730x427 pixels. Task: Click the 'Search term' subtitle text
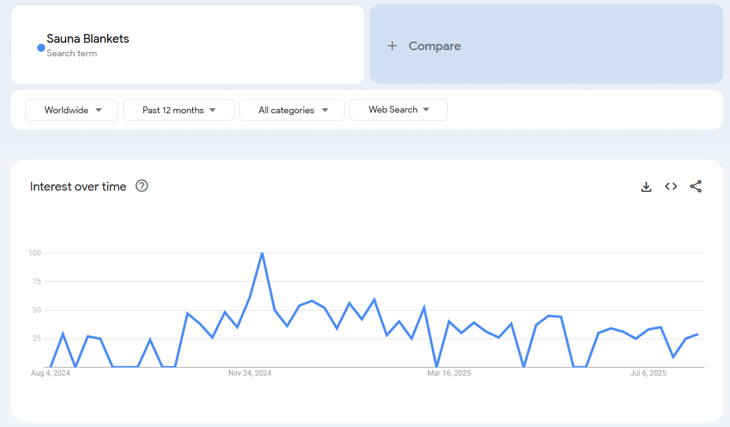pyautogui.click(x=72, y=53)
